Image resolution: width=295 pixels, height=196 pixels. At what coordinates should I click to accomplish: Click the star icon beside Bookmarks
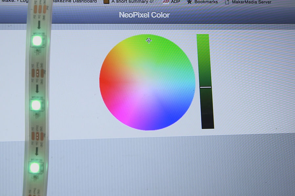(x=189, y=2)
